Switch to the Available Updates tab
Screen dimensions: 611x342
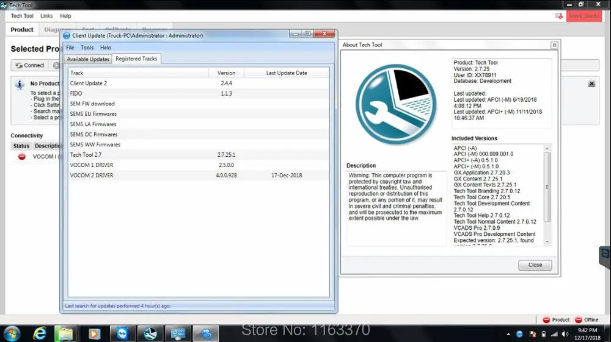(x=88, y=59)
